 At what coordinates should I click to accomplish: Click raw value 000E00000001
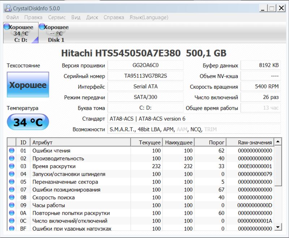click(x=255, y=166)
